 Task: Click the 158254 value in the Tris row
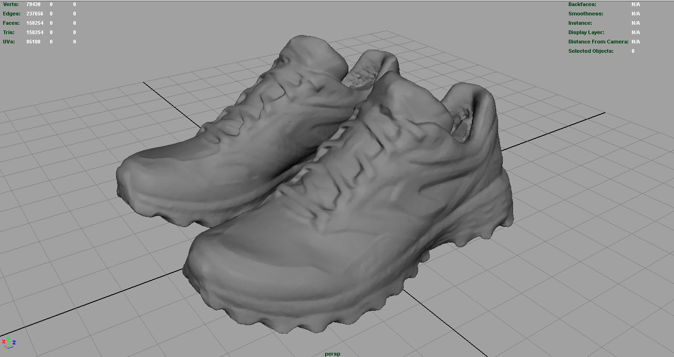coord(35,32)
